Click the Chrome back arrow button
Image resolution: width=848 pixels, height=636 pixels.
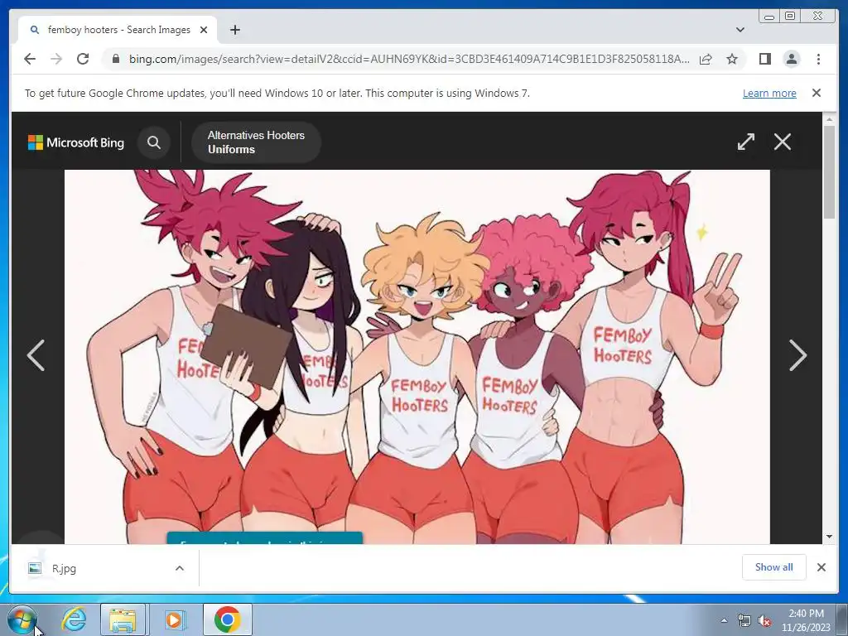point(30,59)
